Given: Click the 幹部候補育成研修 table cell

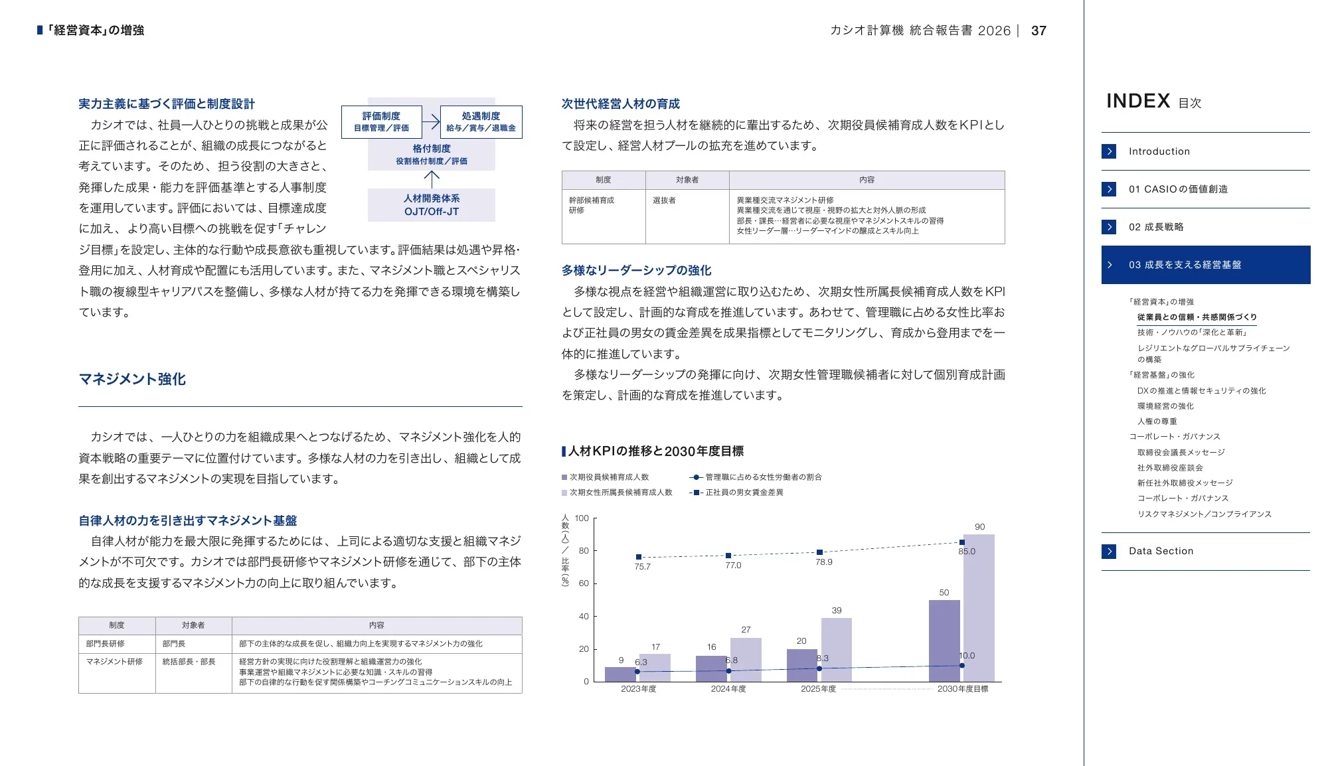Looking at the screenshot, I should [x=604, y=217].
